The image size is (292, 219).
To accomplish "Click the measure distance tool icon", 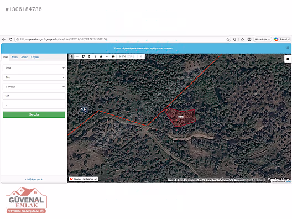I will click(107, 56).
